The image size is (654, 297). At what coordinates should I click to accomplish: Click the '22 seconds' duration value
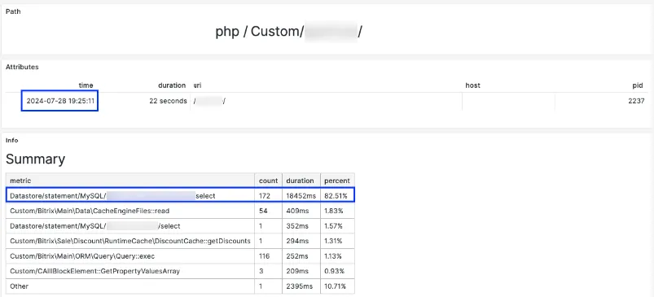(x=168, y=101)
